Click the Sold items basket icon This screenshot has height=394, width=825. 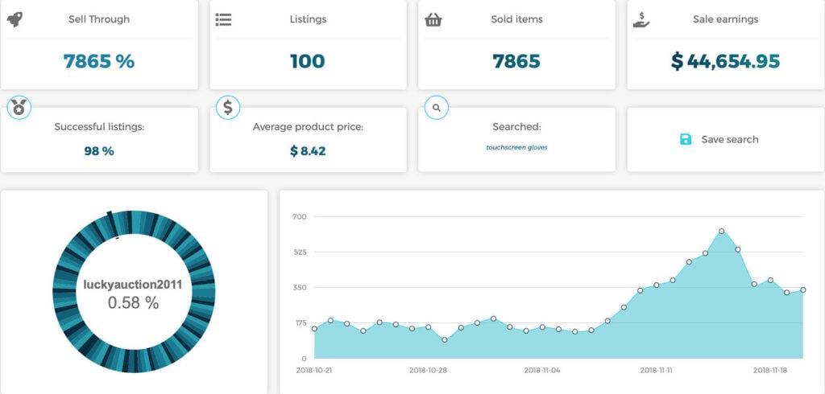[x=433, y=19]
